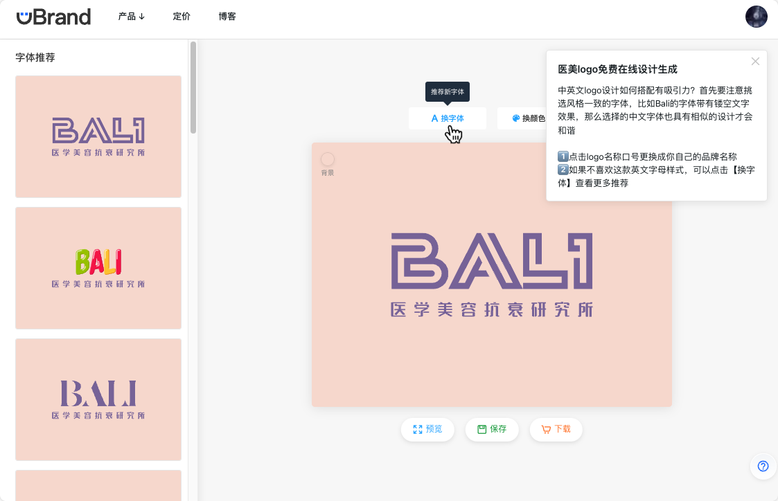Select the 定价 menu item
778x501 pixels.
[182, 16]
